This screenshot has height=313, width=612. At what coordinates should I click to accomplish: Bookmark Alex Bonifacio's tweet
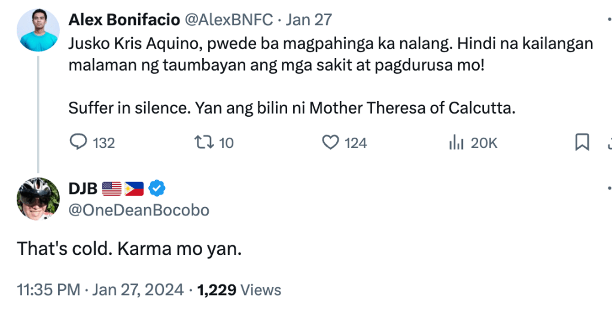581,142
